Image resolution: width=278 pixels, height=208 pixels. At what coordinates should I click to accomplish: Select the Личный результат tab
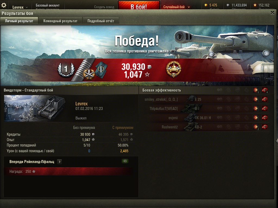19,21
